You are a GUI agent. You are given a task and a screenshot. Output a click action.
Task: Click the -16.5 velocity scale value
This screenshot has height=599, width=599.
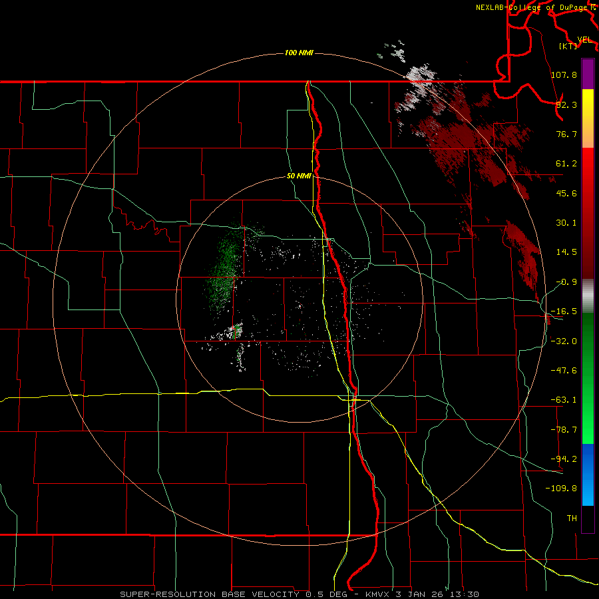click(564, 311)
